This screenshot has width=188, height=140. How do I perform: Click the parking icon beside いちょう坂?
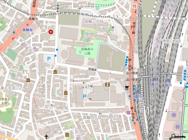click(x=85, y=97)
